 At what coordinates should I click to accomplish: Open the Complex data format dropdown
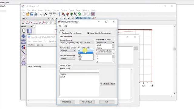(x=68, y=51)
